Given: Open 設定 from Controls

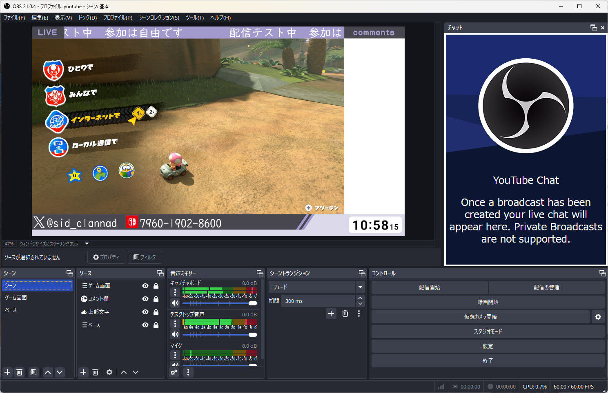Looking at the screenshot, I should click(x=488, y=346).
